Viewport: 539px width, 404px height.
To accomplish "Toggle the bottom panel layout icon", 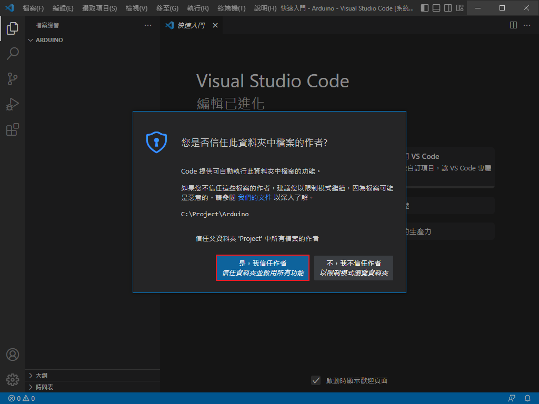I will pos(437,8).
